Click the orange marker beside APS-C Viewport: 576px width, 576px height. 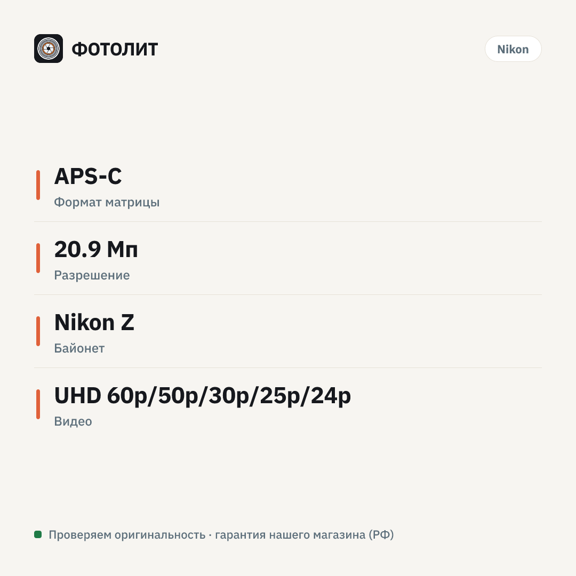coord(38,185)
